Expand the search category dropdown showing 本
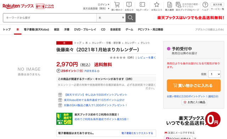The image size is (227, 139). pyautogui.click(x=111, y=18)
